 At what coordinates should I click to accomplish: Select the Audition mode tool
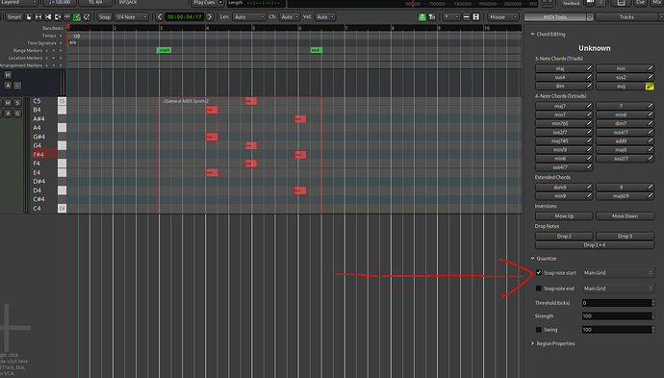58,17
